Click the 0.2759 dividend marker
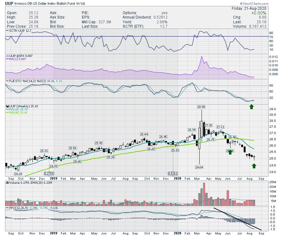Screen dimensions: 283x236 [49, 173]
